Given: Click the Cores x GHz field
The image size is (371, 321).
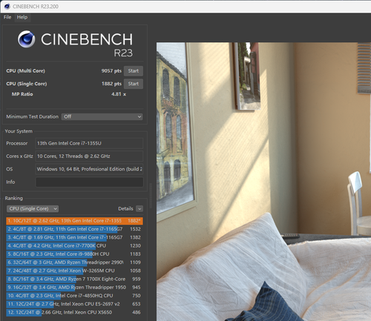Looking at the screenshot, I should (x=89, y=156).
